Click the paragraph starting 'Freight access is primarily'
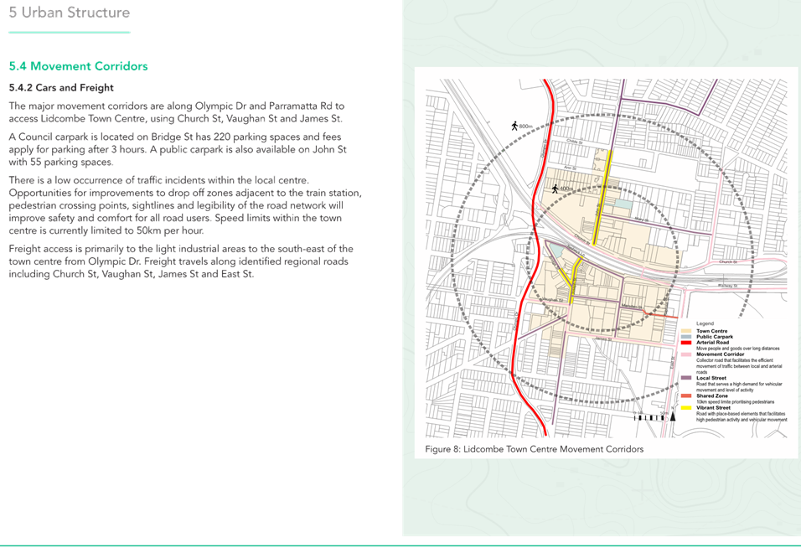Image resolution: width=801 pixels, height=553 pixels. click(181, 261)
